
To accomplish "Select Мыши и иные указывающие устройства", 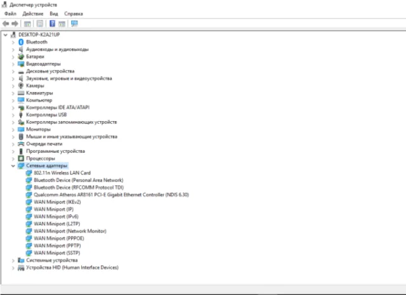I will (x=72, y=136).
